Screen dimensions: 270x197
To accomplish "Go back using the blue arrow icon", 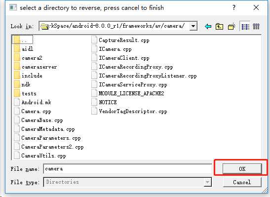I will point(208,27).
